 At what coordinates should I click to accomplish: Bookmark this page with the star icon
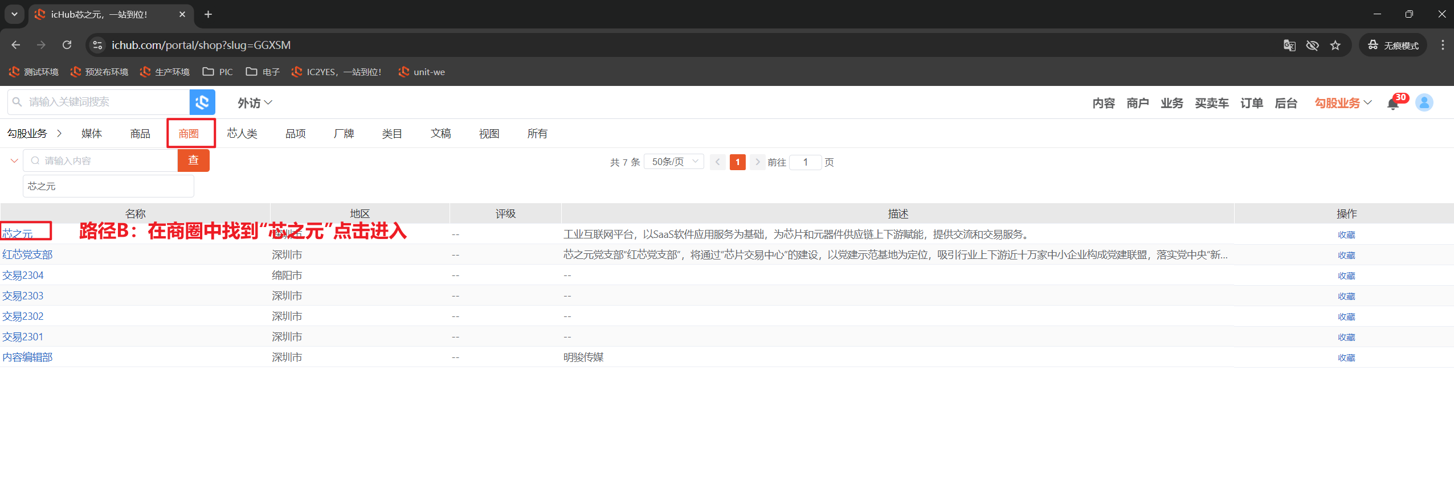click(x=1335, y=46)
